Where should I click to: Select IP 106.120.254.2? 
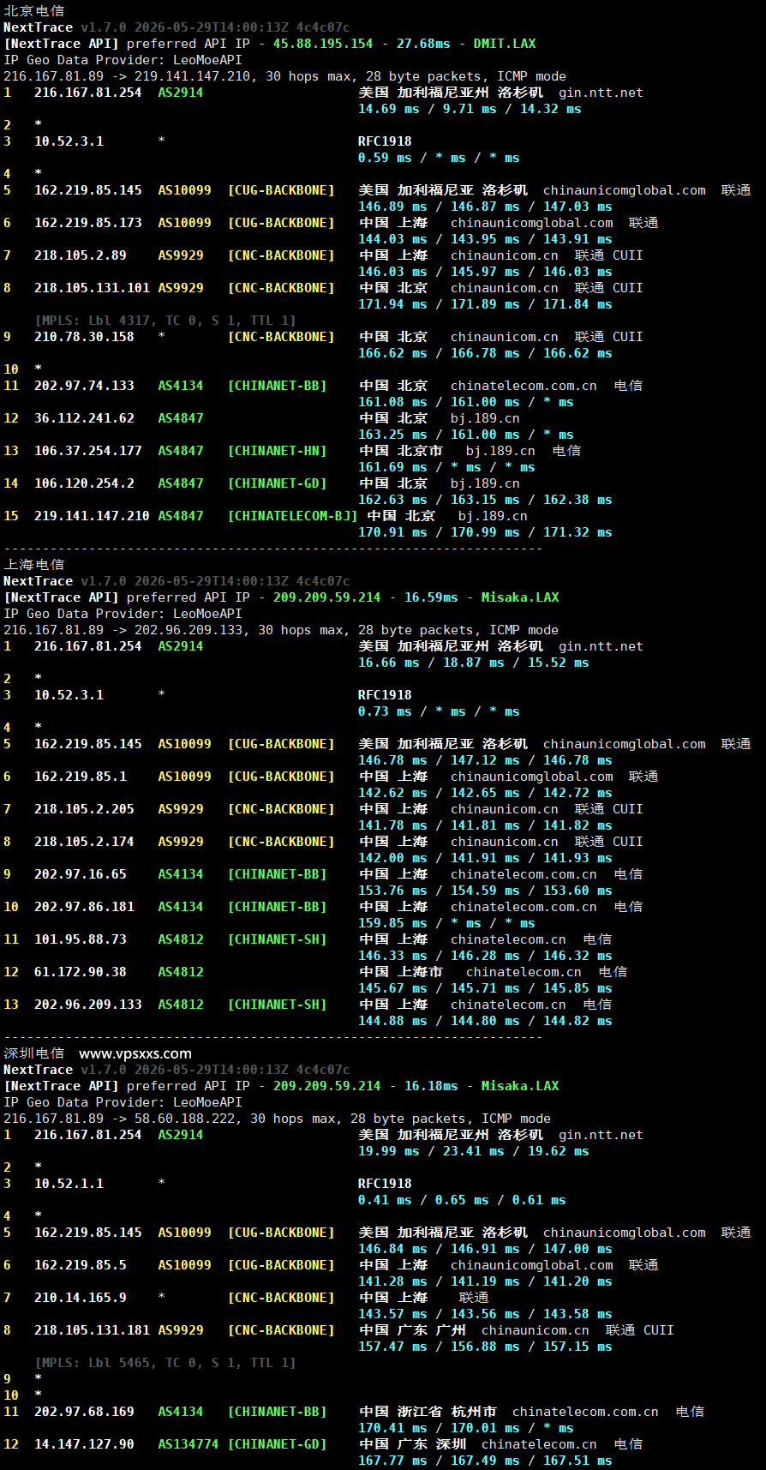(x=84, y=483)
